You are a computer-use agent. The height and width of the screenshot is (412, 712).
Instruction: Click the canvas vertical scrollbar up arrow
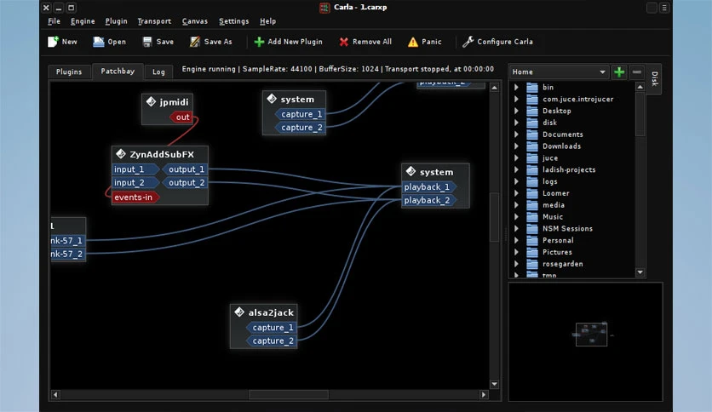coord(495,88)
